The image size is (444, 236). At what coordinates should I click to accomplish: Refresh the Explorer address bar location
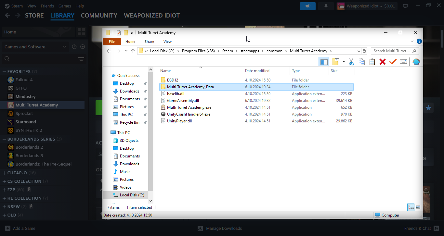point(364,51)
